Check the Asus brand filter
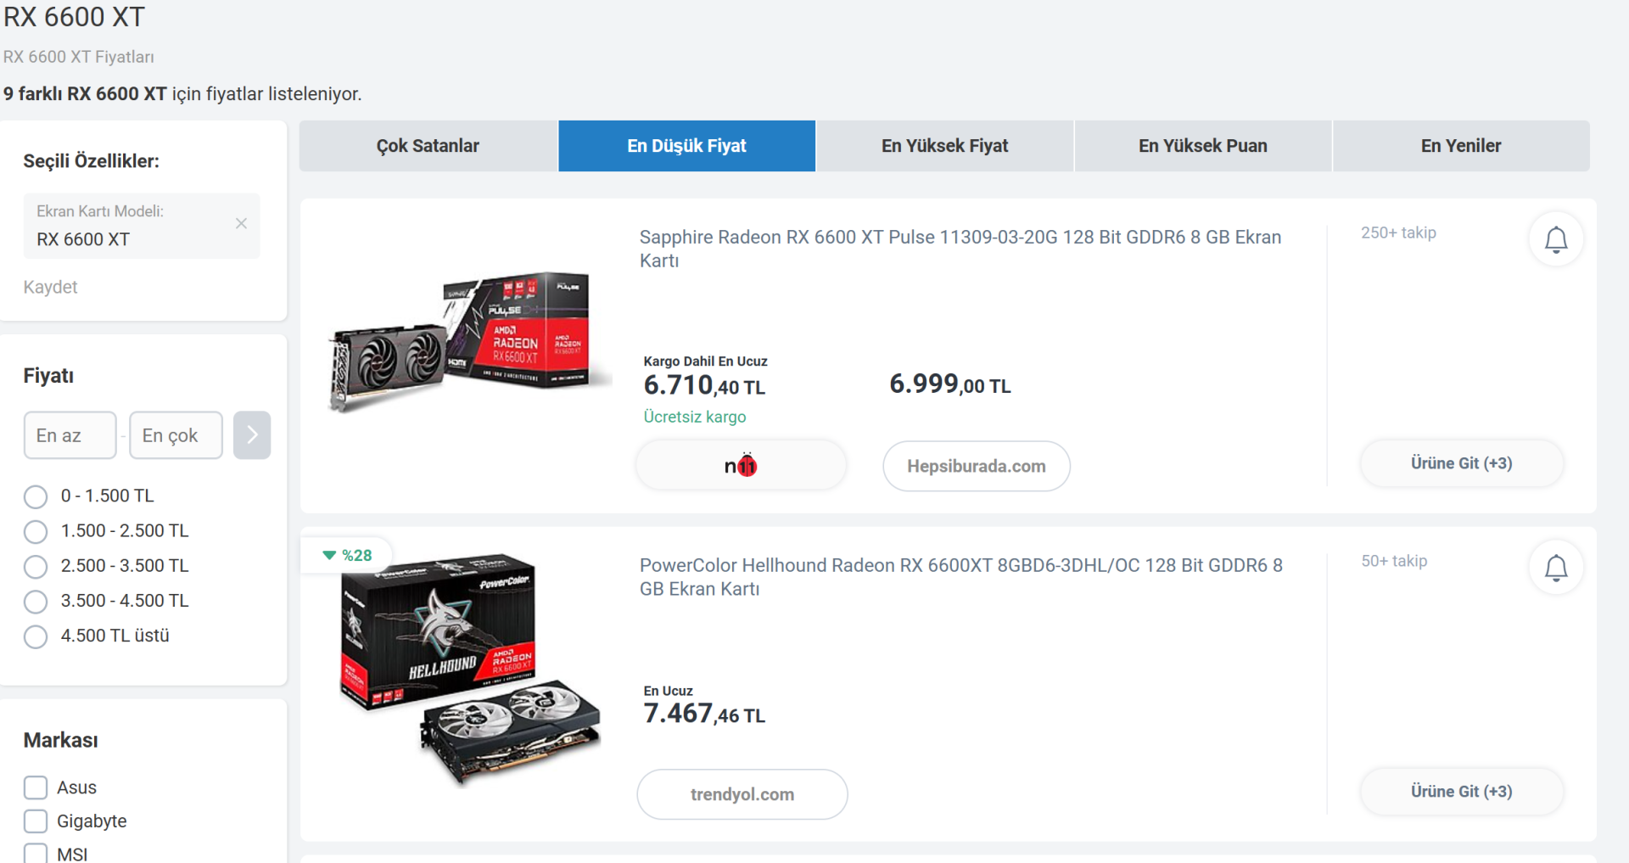Viewport: 1629px width, 863px height. [36, 787]
